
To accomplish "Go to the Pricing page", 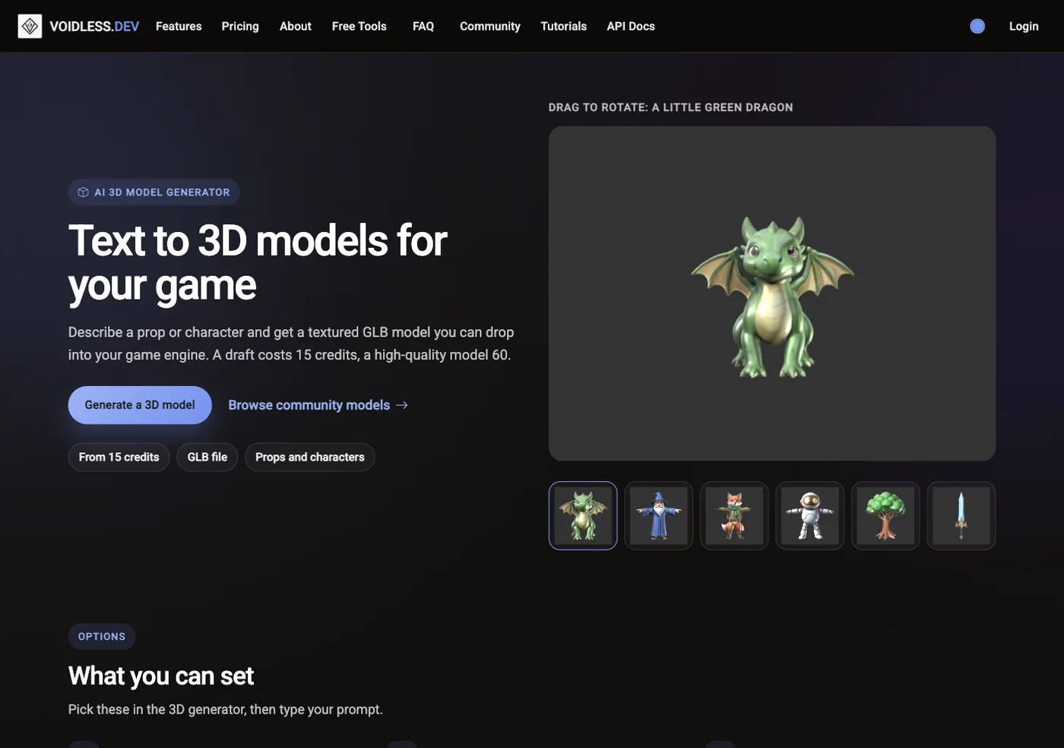I will [x=240, y=27].
